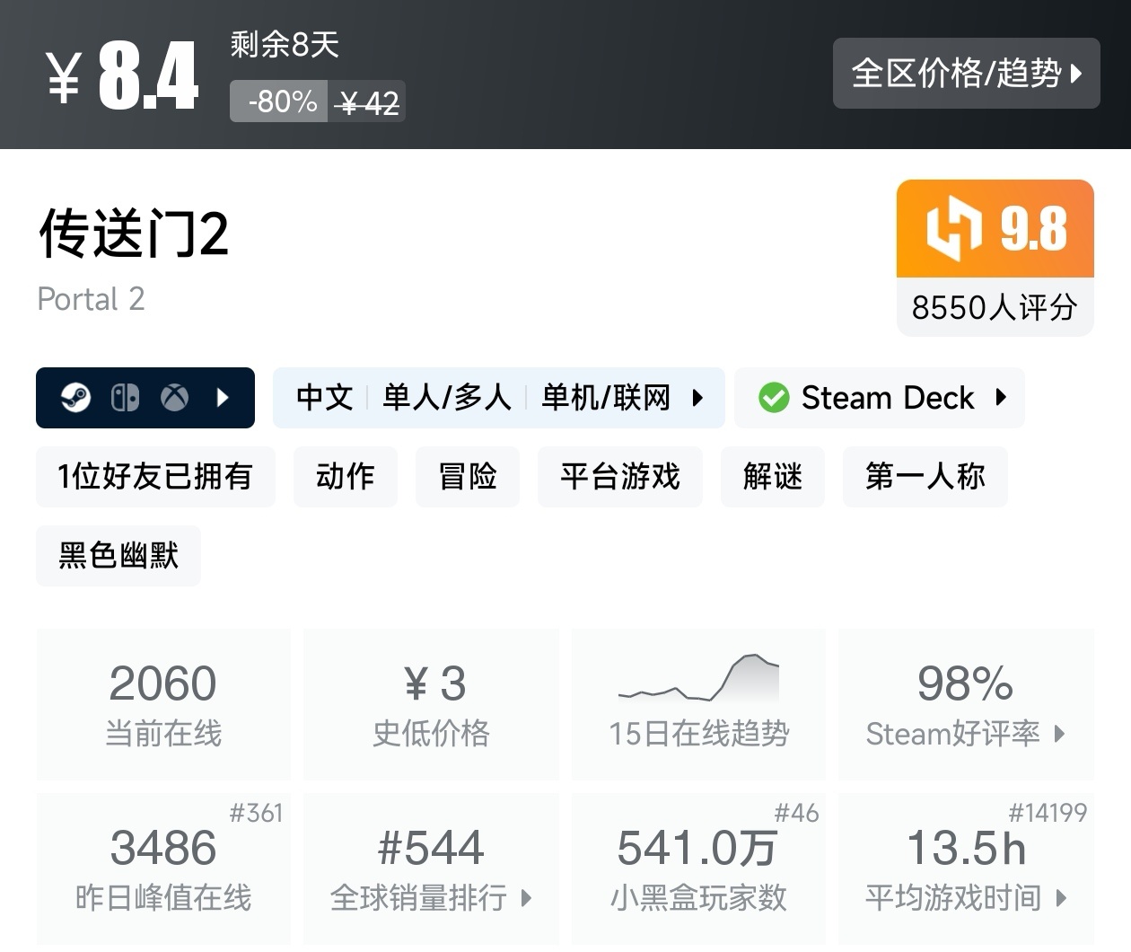Open the #544 全球销量排行 stat

coord(432,868)
